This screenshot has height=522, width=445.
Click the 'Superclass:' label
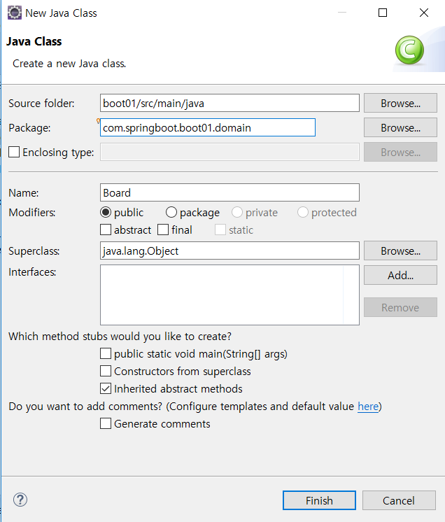(x=34, y=251)
